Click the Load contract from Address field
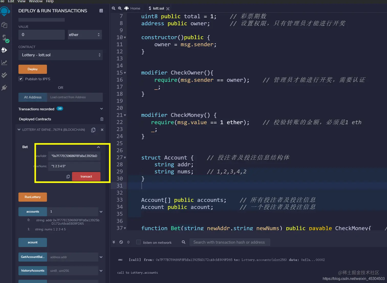Screen dimensions: 387x283 [75, 97]
